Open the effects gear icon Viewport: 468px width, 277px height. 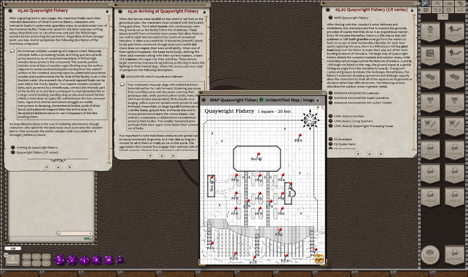[x=448, y=10]
